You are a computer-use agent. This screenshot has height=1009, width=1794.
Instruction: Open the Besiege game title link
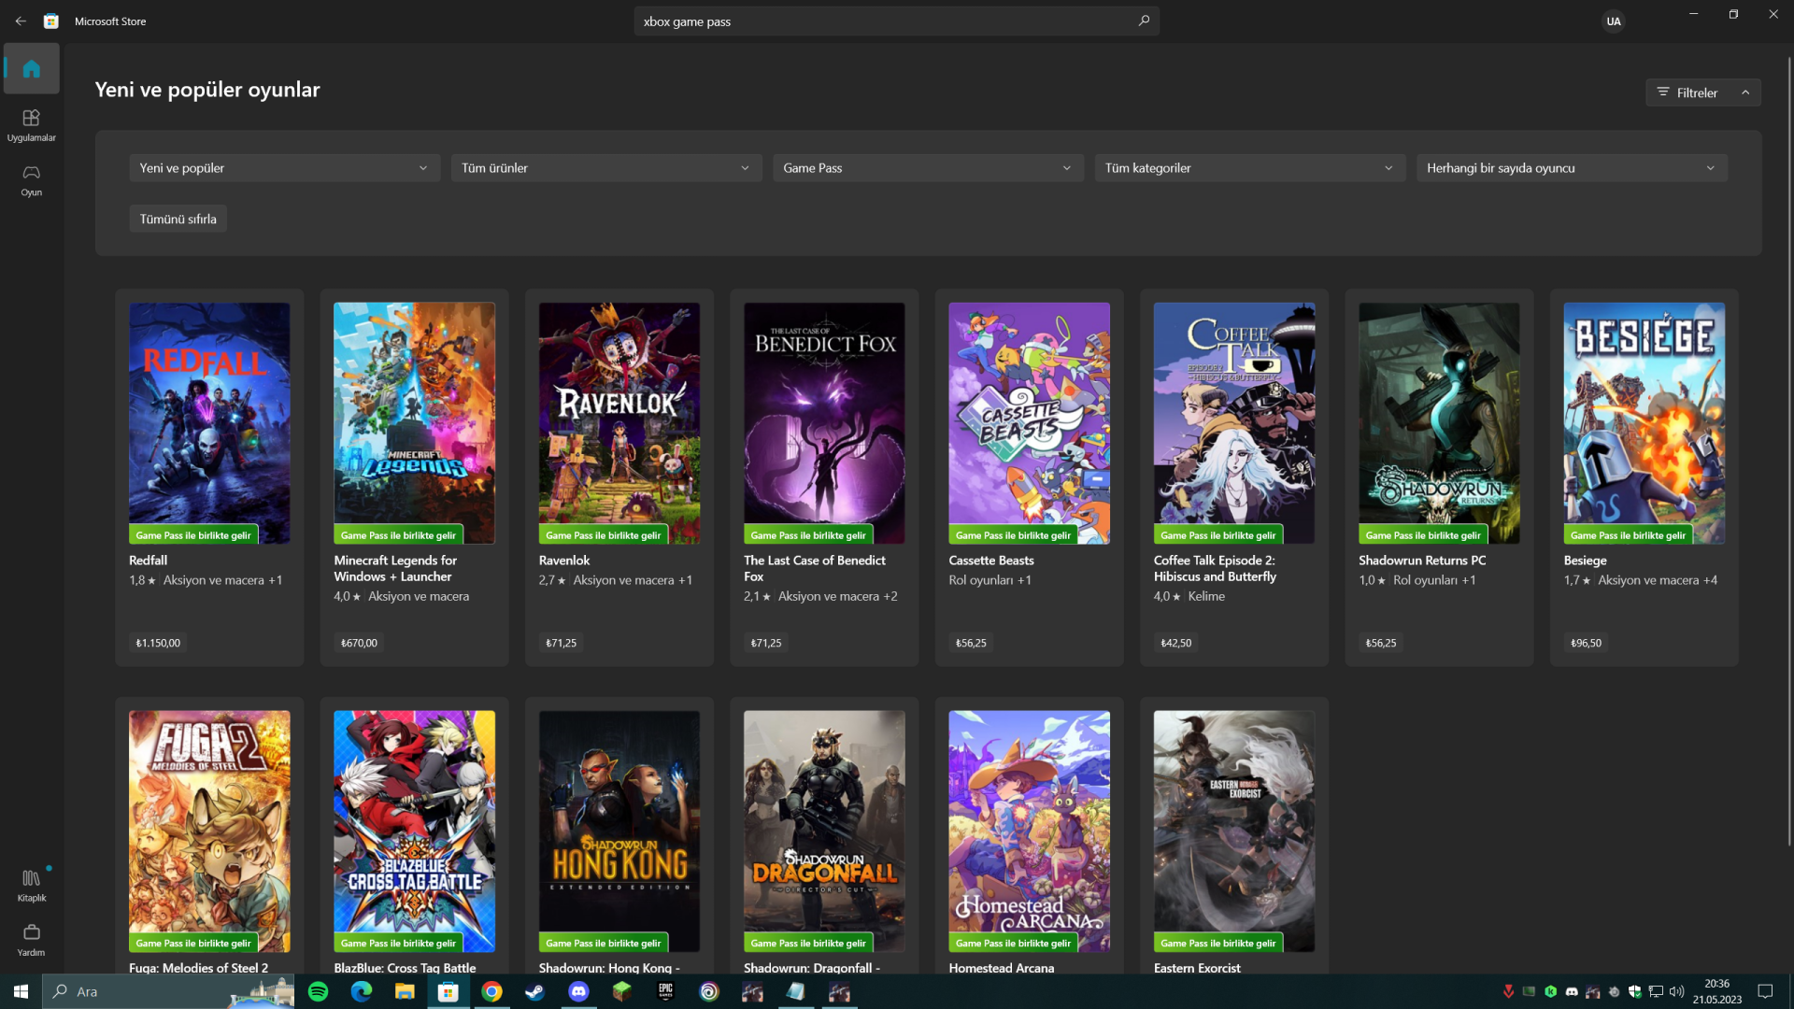click(1585, 561)
